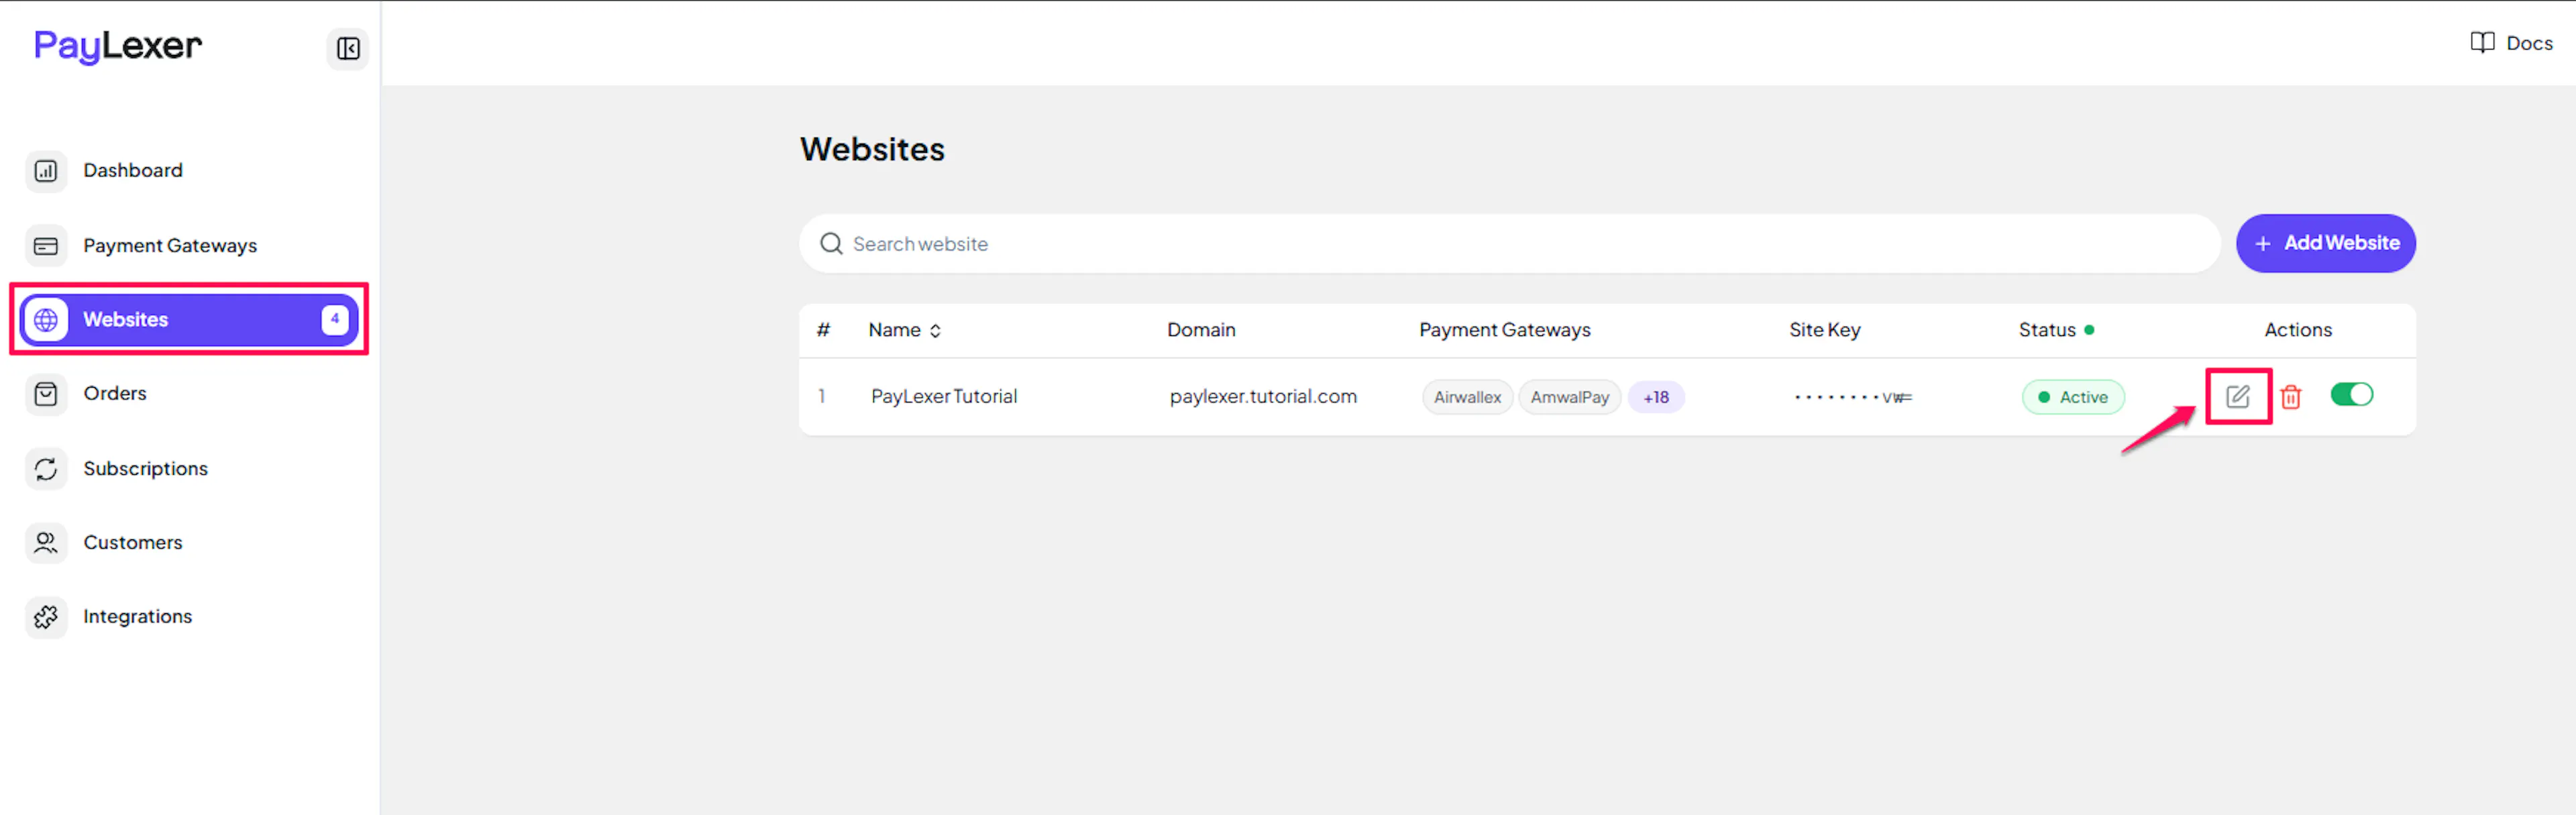Click the Payment Gateways card icon
Image resolution: width=2576 pixels, height=815 pixels.
coord(46,246)
